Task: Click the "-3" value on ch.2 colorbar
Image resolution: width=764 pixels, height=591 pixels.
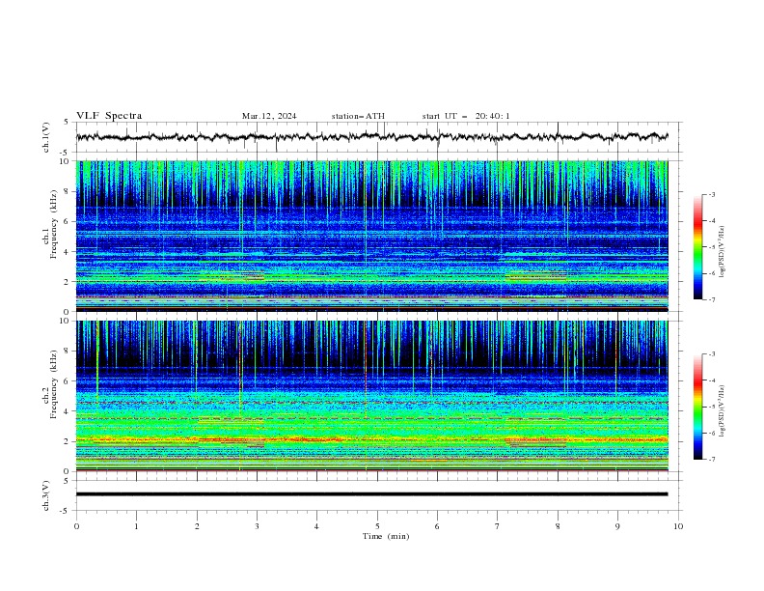Action: tap(712, 354)
